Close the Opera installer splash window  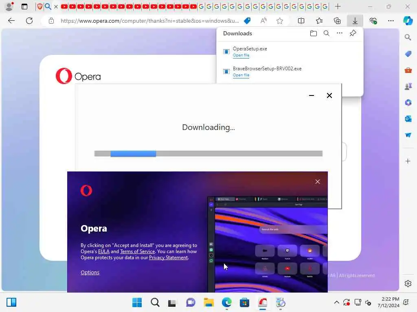(318, 182)
